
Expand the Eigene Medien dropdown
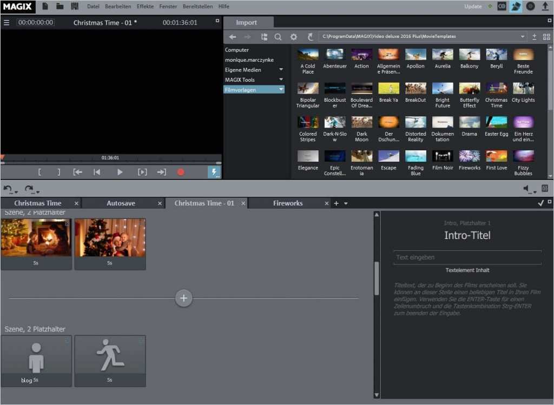coord(281,70)
